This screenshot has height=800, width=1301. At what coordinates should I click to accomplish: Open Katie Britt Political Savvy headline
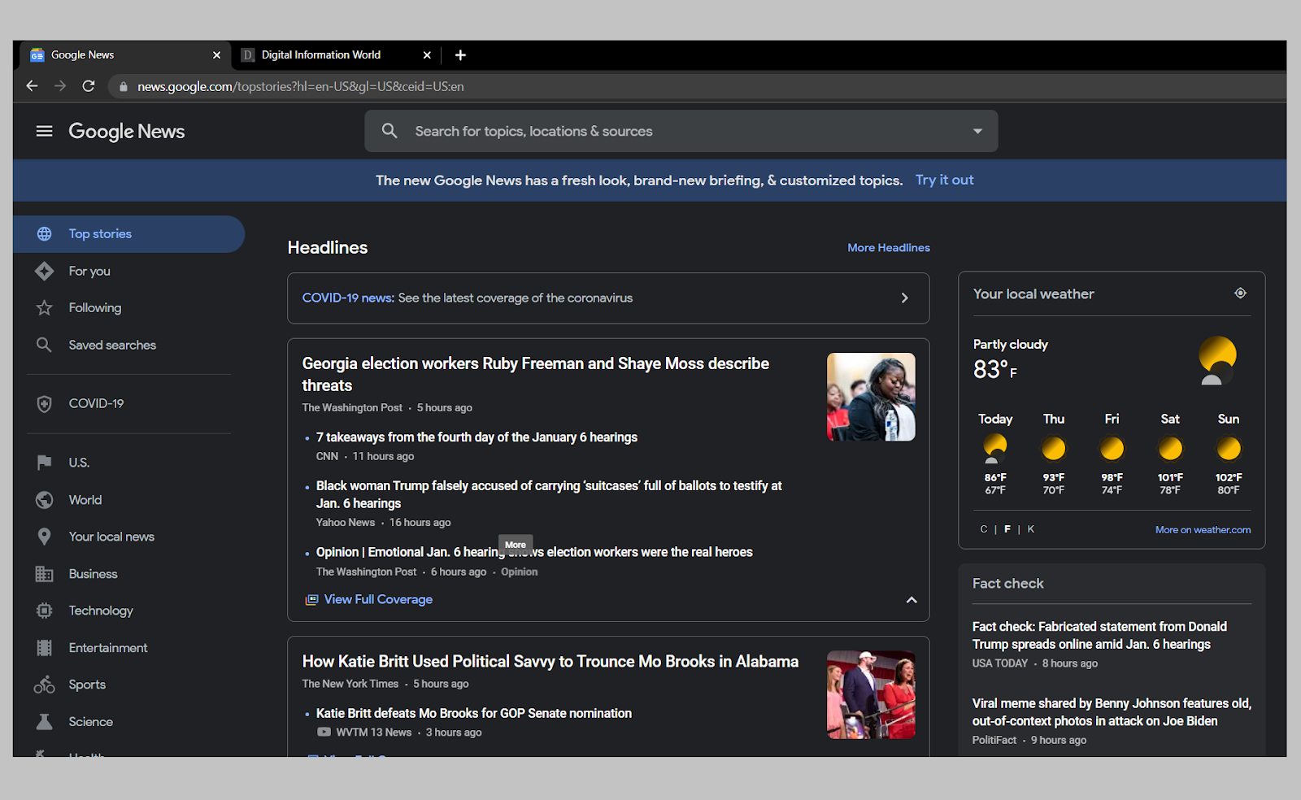tap(550, 662)
